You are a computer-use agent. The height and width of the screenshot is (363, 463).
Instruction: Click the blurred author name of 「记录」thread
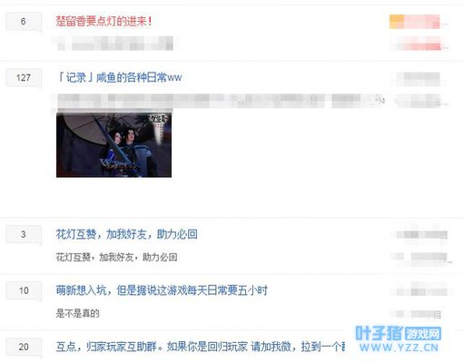(x=419, y=79)
